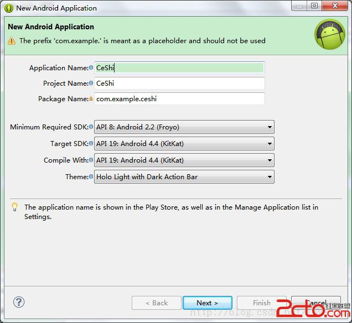Click the info icon beside Minimum Required SDK
The width and height of the screenshot is (352, 323).
coord(91,127)
